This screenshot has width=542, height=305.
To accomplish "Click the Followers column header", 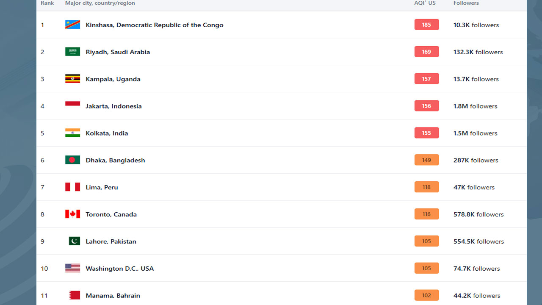I will point(466,3).
